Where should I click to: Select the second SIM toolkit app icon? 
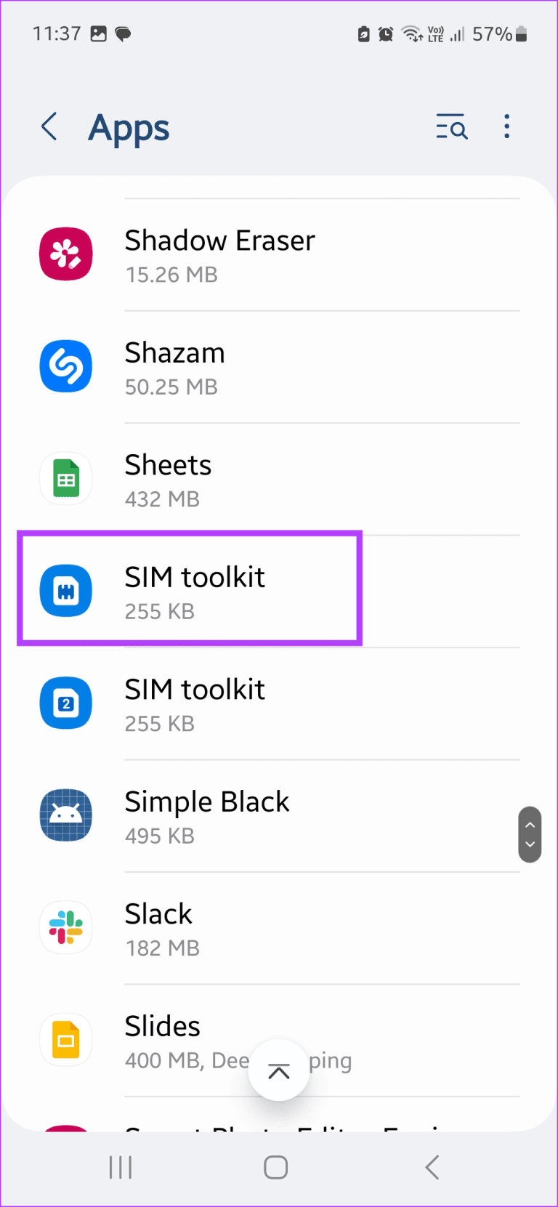66,703
